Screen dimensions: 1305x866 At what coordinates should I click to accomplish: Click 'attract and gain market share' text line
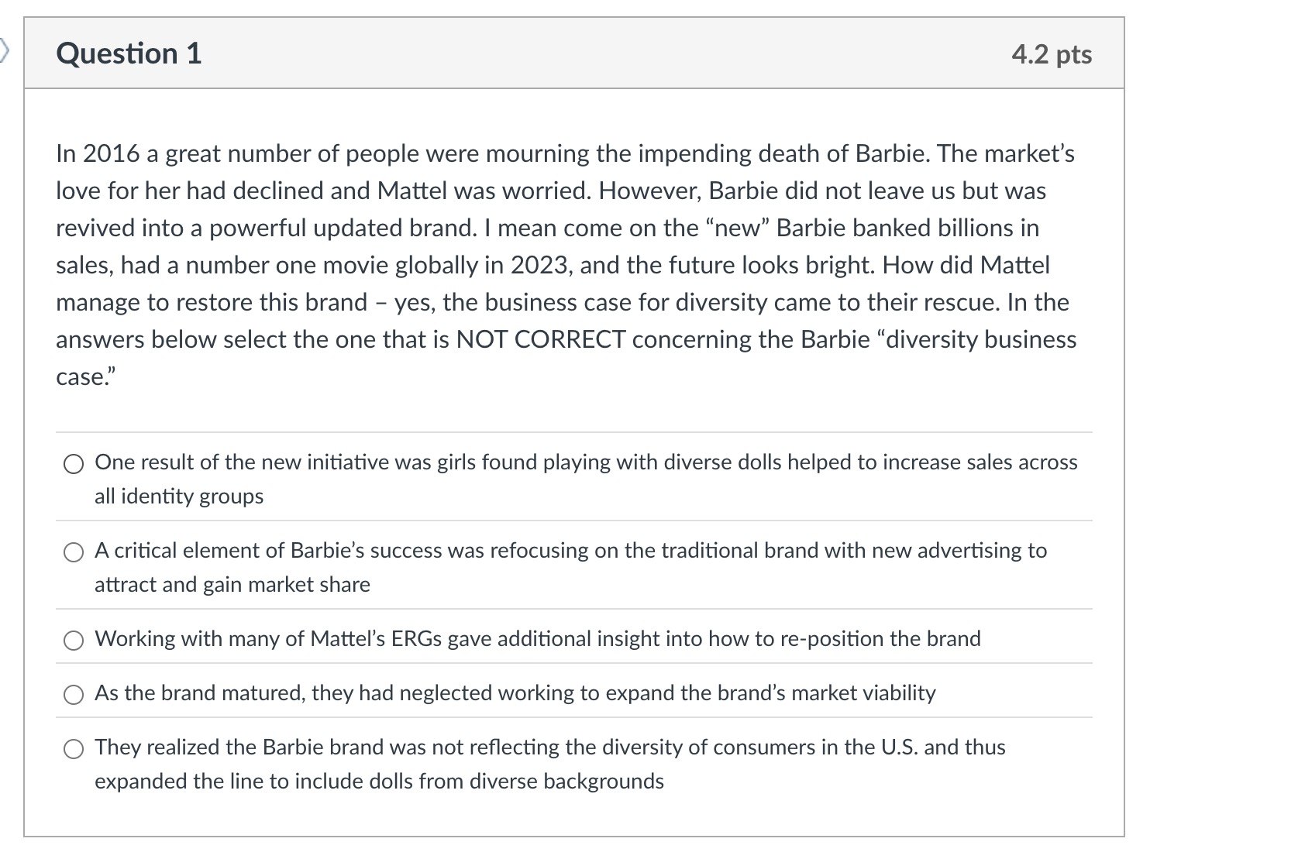pyautogui.click(x=232, y=585)
